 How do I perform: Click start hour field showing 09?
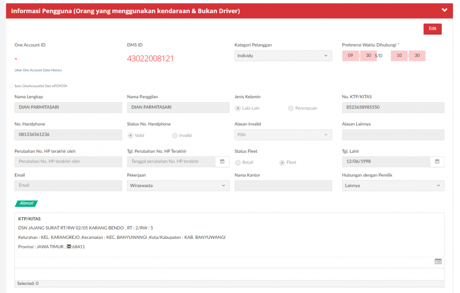pos(350,56)
